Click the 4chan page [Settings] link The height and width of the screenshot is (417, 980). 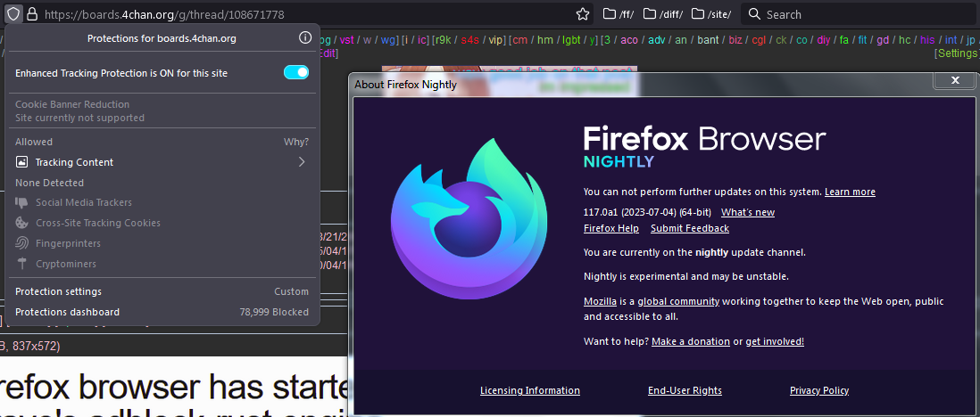click(x=957, y=53)
